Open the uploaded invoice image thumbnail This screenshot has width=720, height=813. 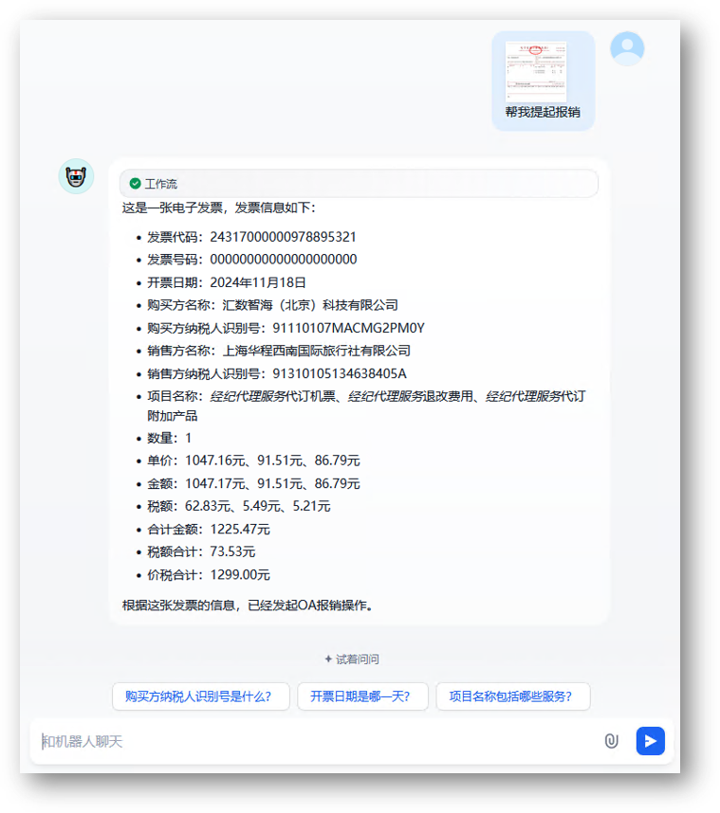pyautogui.click(x=536, y=70)
